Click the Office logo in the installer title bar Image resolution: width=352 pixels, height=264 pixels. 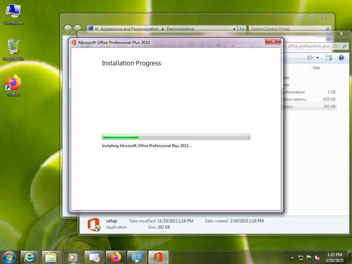pos(74,42)
